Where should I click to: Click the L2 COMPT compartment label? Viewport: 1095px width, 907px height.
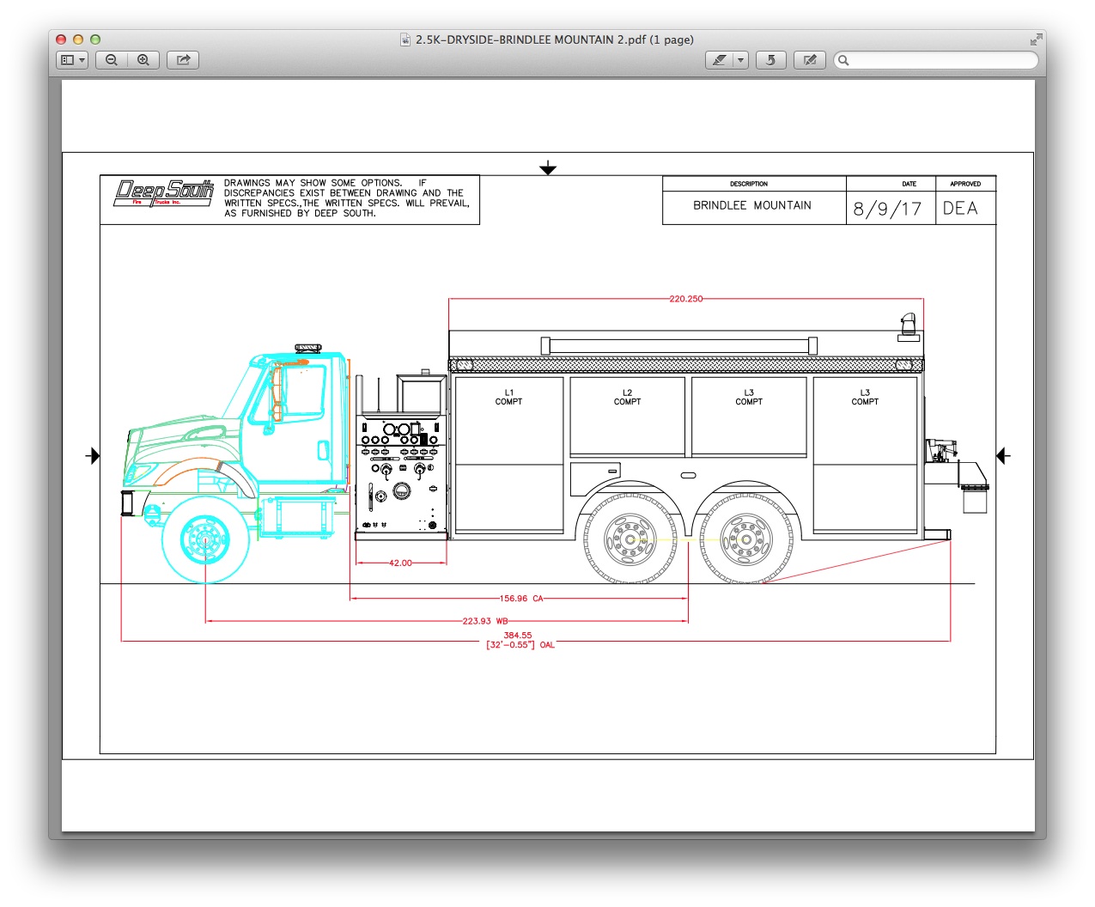pyautogui.click(x=627, y=397)
